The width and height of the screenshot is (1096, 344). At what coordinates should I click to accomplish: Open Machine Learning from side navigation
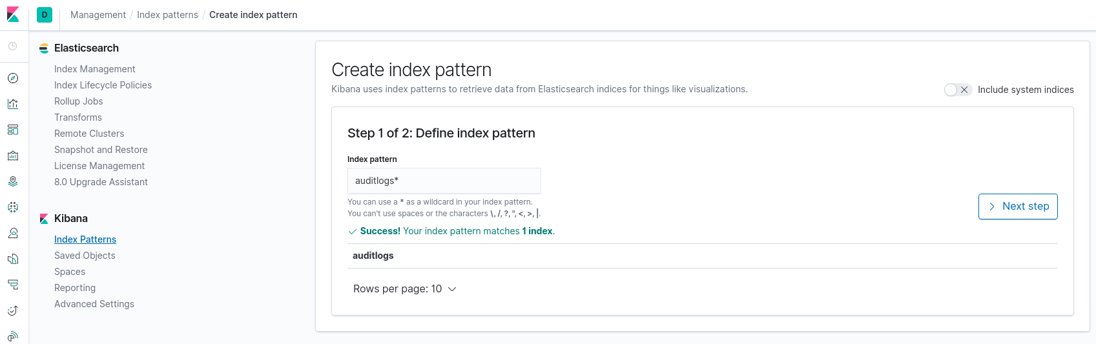coord(13,207)
